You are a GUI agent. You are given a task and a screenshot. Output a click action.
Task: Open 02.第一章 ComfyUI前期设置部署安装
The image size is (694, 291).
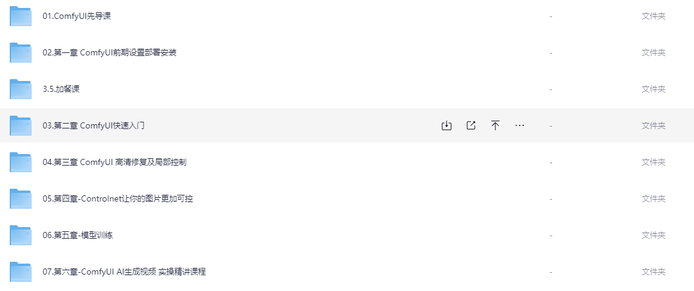(109, 52)
